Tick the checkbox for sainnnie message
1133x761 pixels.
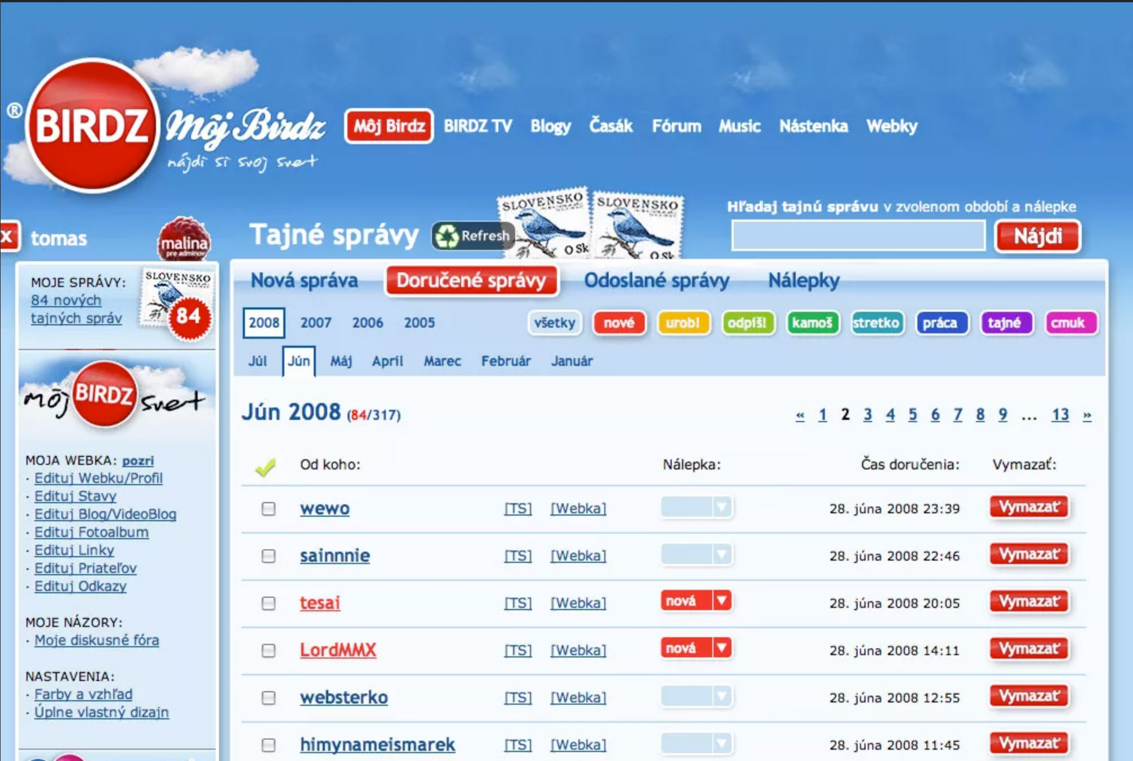[x=269, y=556]
